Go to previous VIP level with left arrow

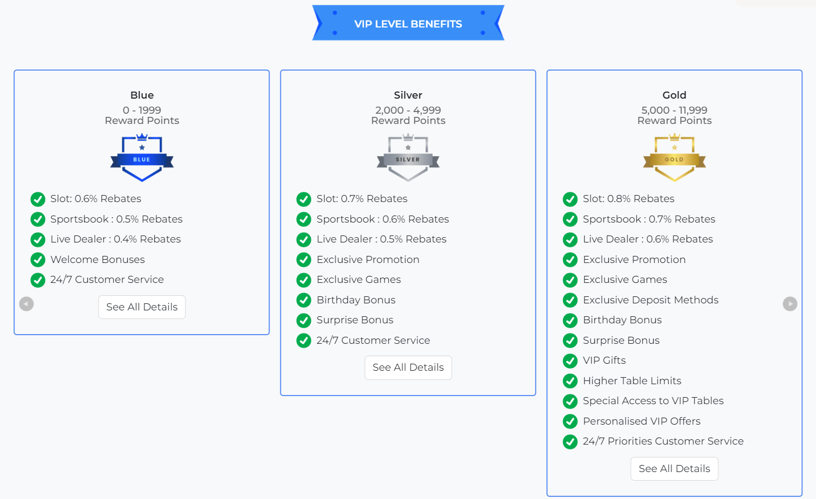pos(26,304)
